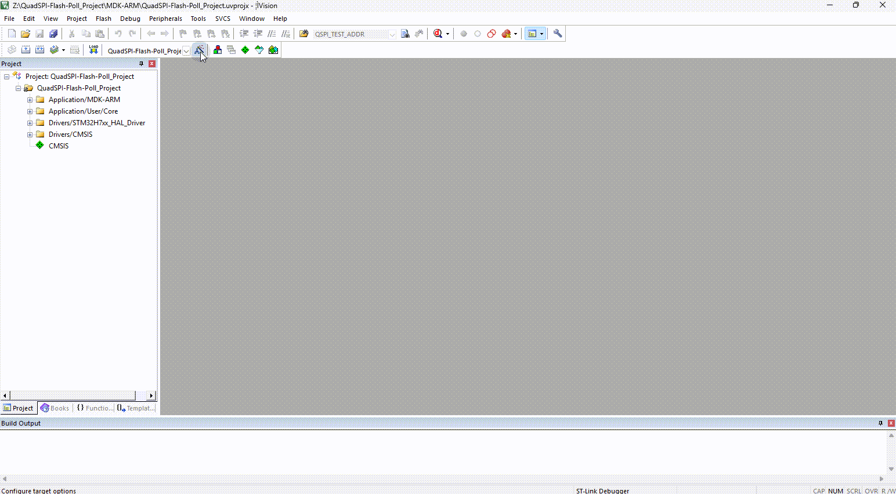Viewport: 896px width, 494px height.
Task: Switch to the Templates tab
Action: [136, 408]
